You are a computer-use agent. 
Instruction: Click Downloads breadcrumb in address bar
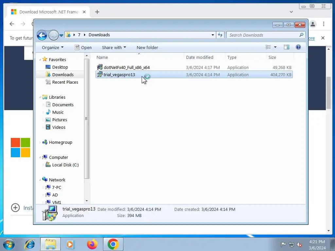click(x=99, y=35)
